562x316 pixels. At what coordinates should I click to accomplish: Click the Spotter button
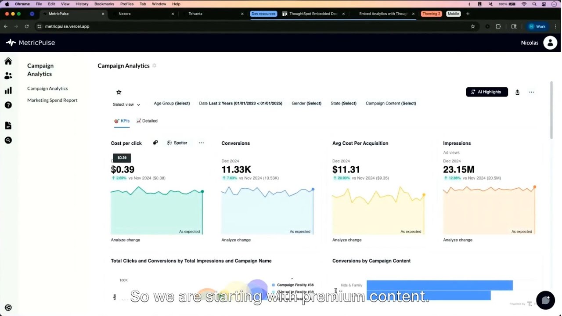click(177, 143)
